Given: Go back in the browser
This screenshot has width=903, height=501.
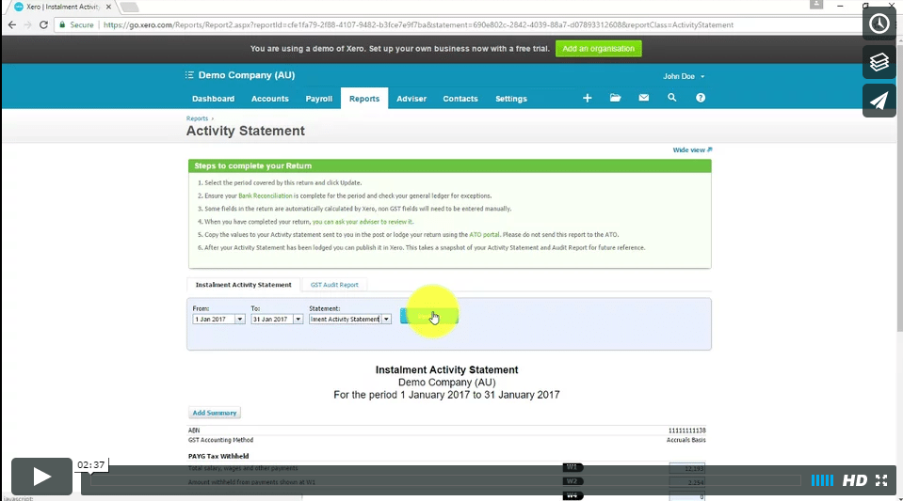Looking at the screenshot, I should click(x=12, y=24).
